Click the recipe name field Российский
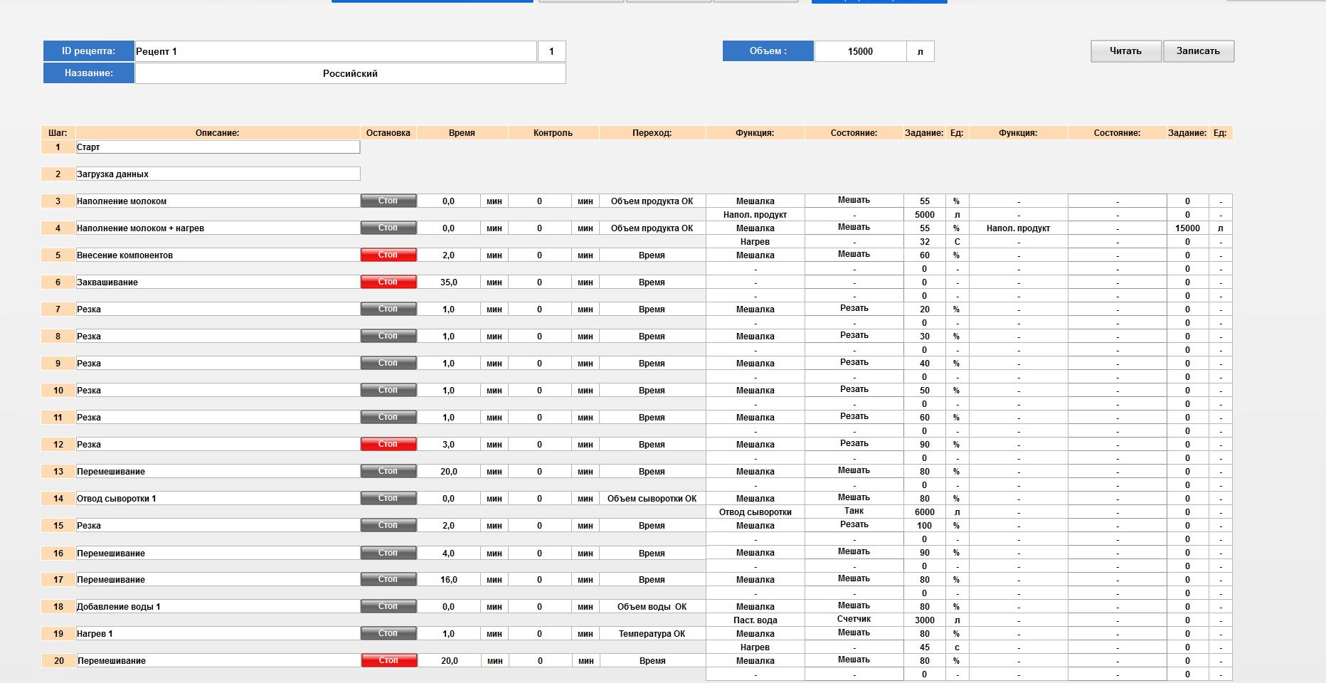Screen dimensions: 1326x683 [350, 73]
